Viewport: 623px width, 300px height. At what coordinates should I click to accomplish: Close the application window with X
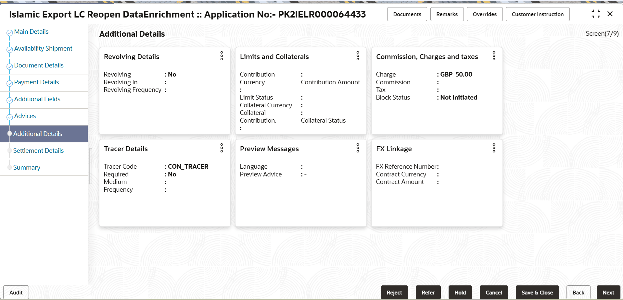click(610, 14)
